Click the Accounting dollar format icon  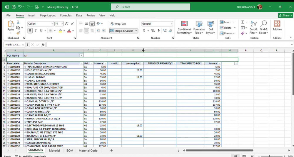point(144,31)
